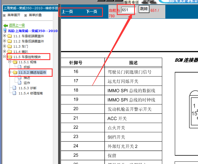Click cell 外部灯光开关 2
Viewport: 198px width, 164px height.
133,146
